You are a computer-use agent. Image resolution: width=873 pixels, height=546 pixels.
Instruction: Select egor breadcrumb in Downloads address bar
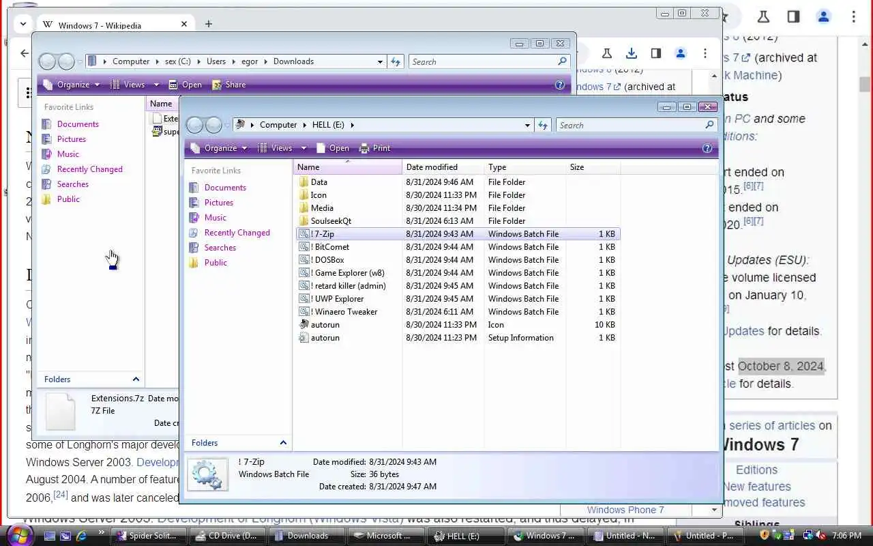(x=250, y=61)
